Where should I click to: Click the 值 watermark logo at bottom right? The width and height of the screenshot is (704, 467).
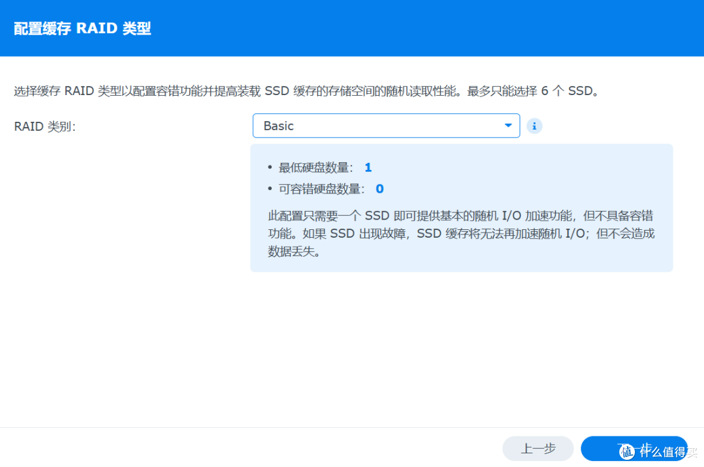[626, 451]
